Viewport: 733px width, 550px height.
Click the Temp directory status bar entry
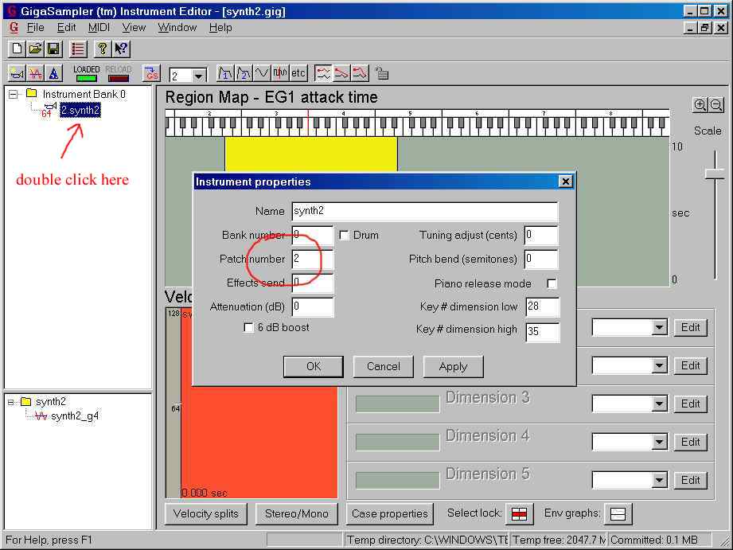(427, 540)
